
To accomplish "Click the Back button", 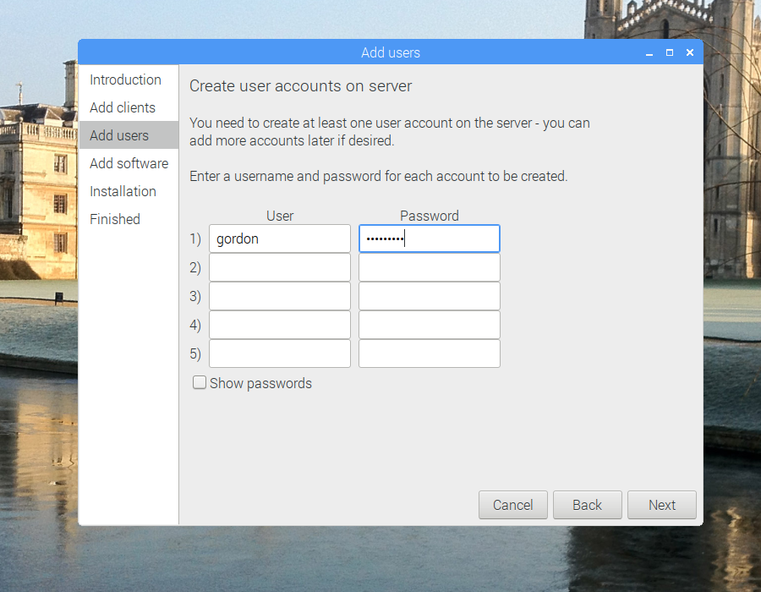I will pyautogui.click(x=587, y=505).
